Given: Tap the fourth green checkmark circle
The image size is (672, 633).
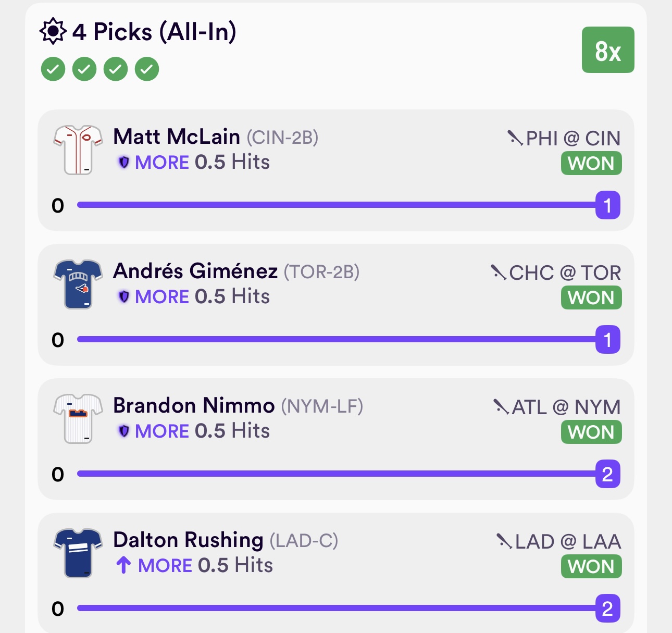Looking at the screenshot, I should coord(147,69).
